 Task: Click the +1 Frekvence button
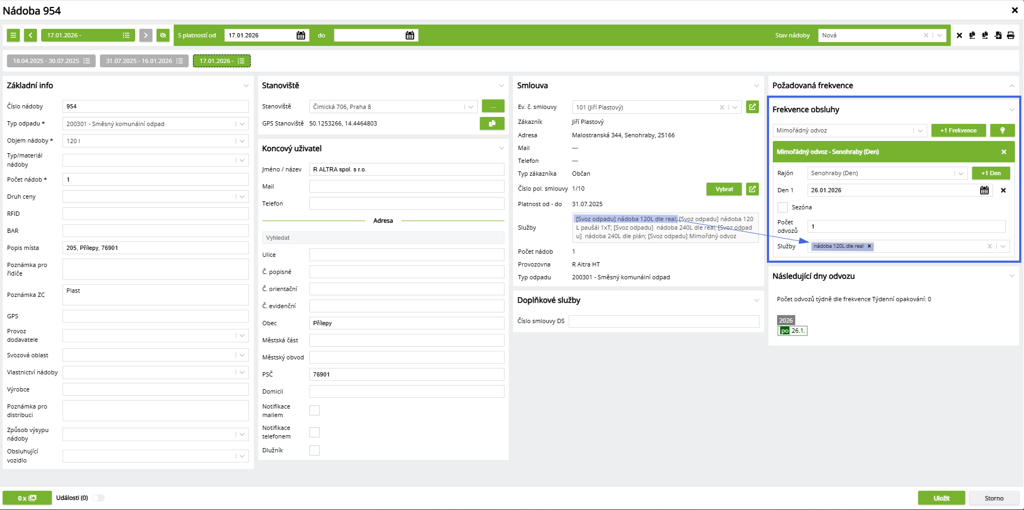click(x=959, y=130)
